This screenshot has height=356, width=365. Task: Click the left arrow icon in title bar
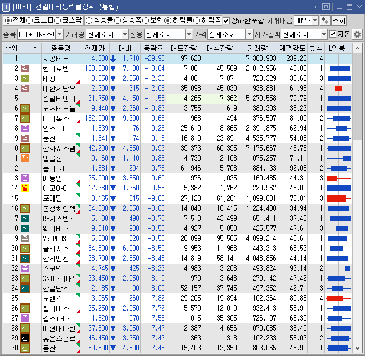315,7
